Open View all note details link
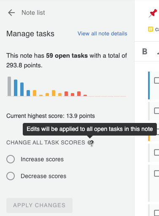 (x=102, y=34)
